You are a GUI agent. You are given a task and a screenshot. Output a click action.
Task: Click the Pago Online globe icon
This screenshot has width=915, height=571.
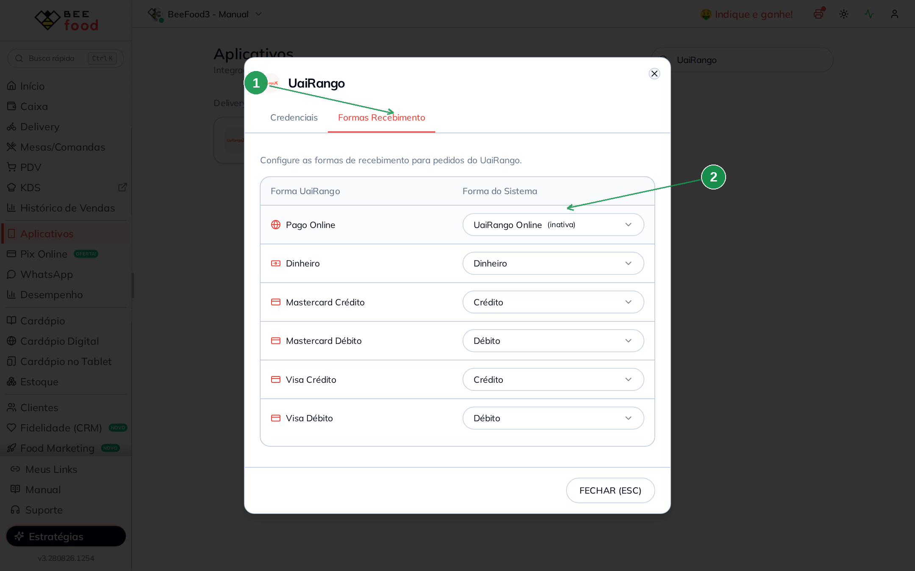click(276, 225)
